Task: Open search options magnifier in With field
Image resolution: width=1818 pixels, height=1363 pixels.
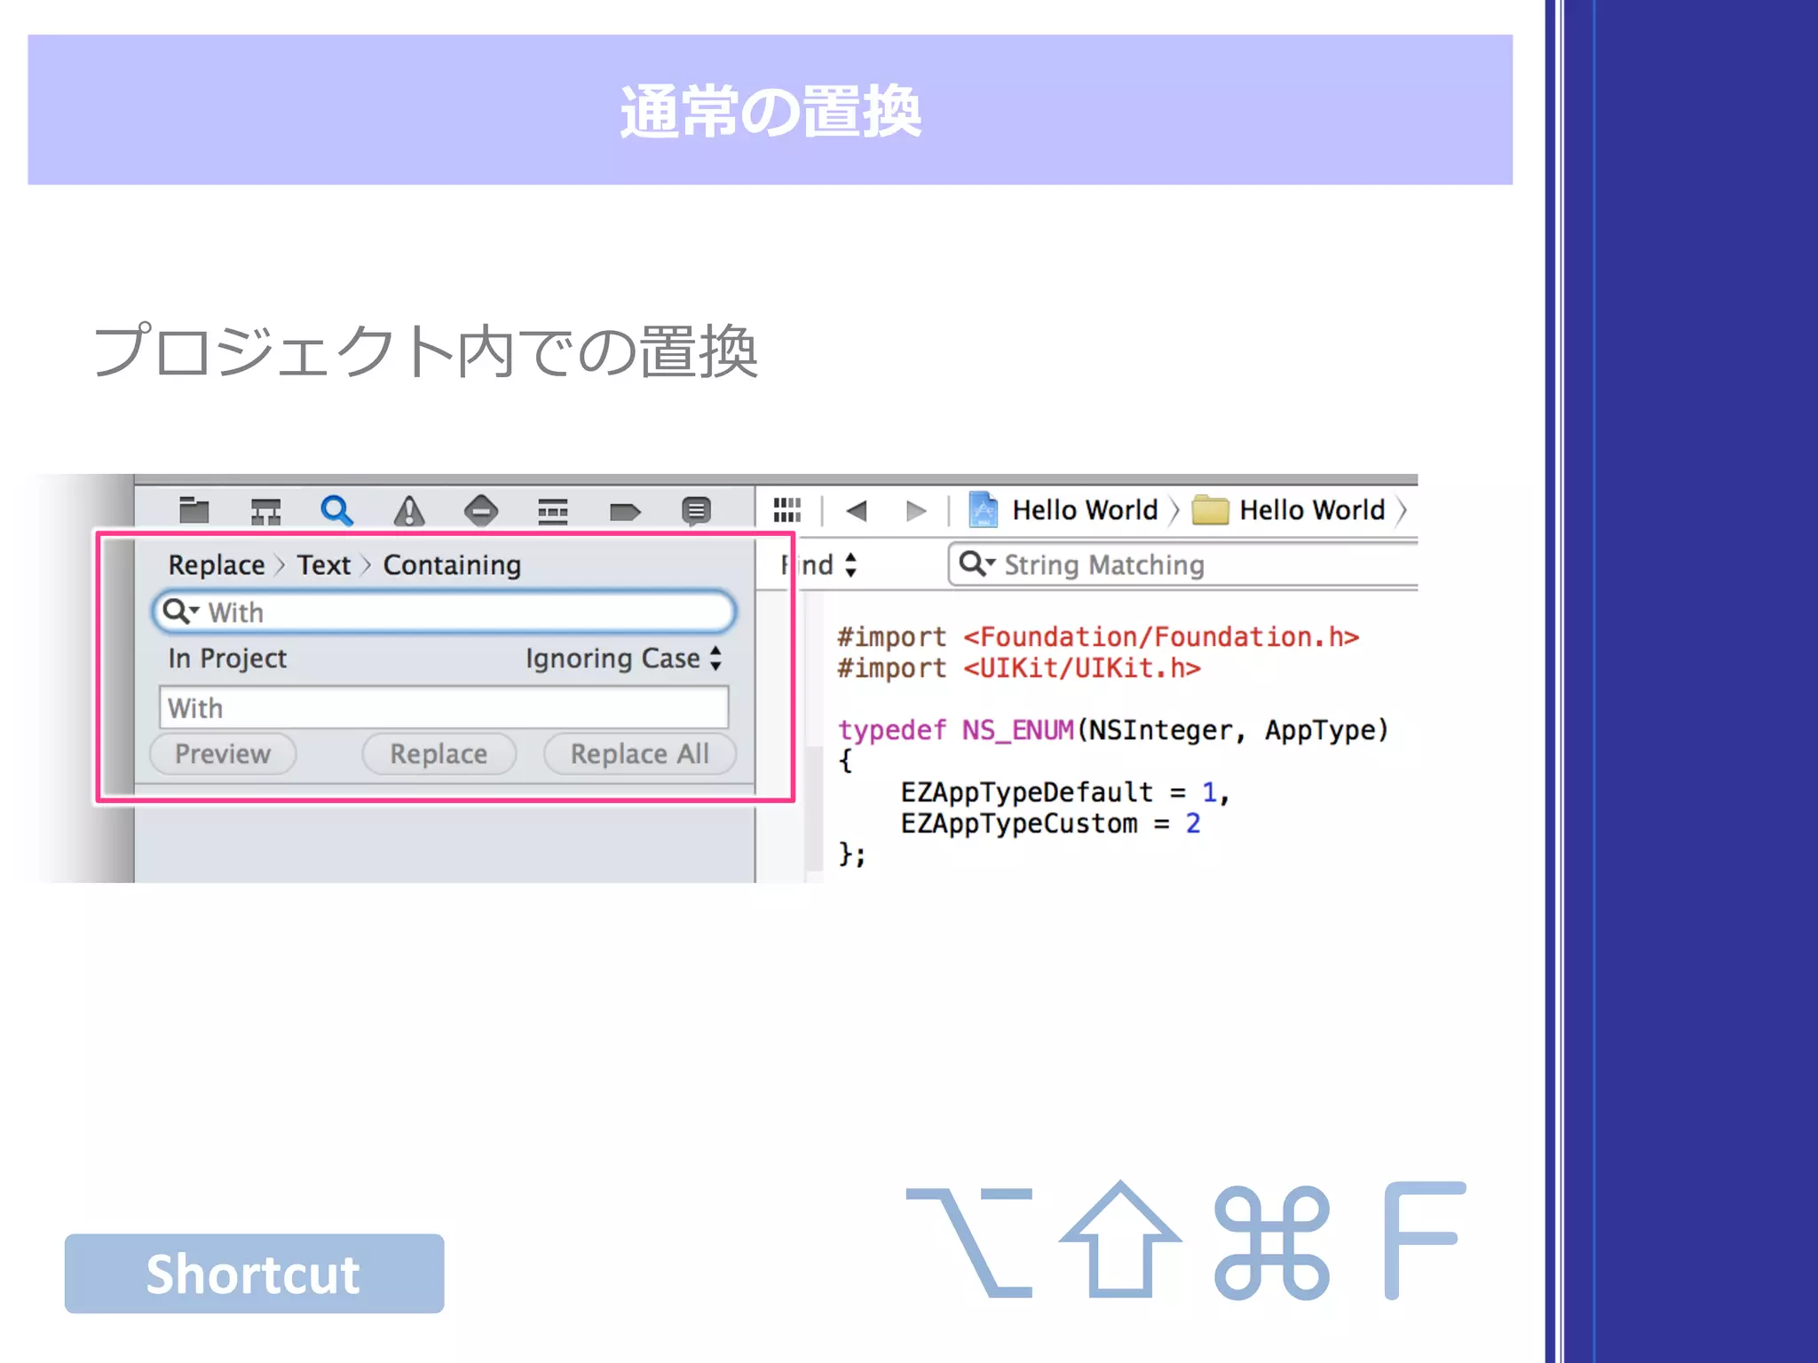Action: tap(180, 611)
